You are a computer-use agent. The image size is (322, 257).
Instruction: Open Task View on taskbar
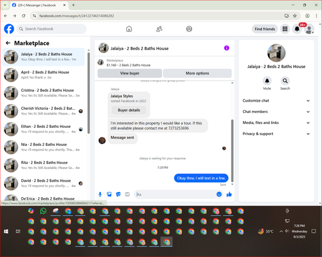[18, 231]
